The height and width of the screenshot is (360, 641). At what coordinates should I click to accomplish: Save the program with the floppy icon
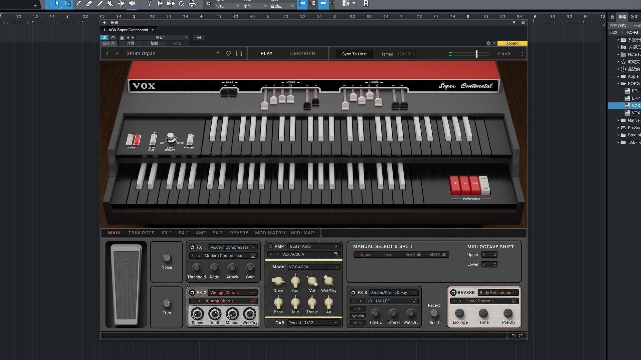click(x=239, y=53)
